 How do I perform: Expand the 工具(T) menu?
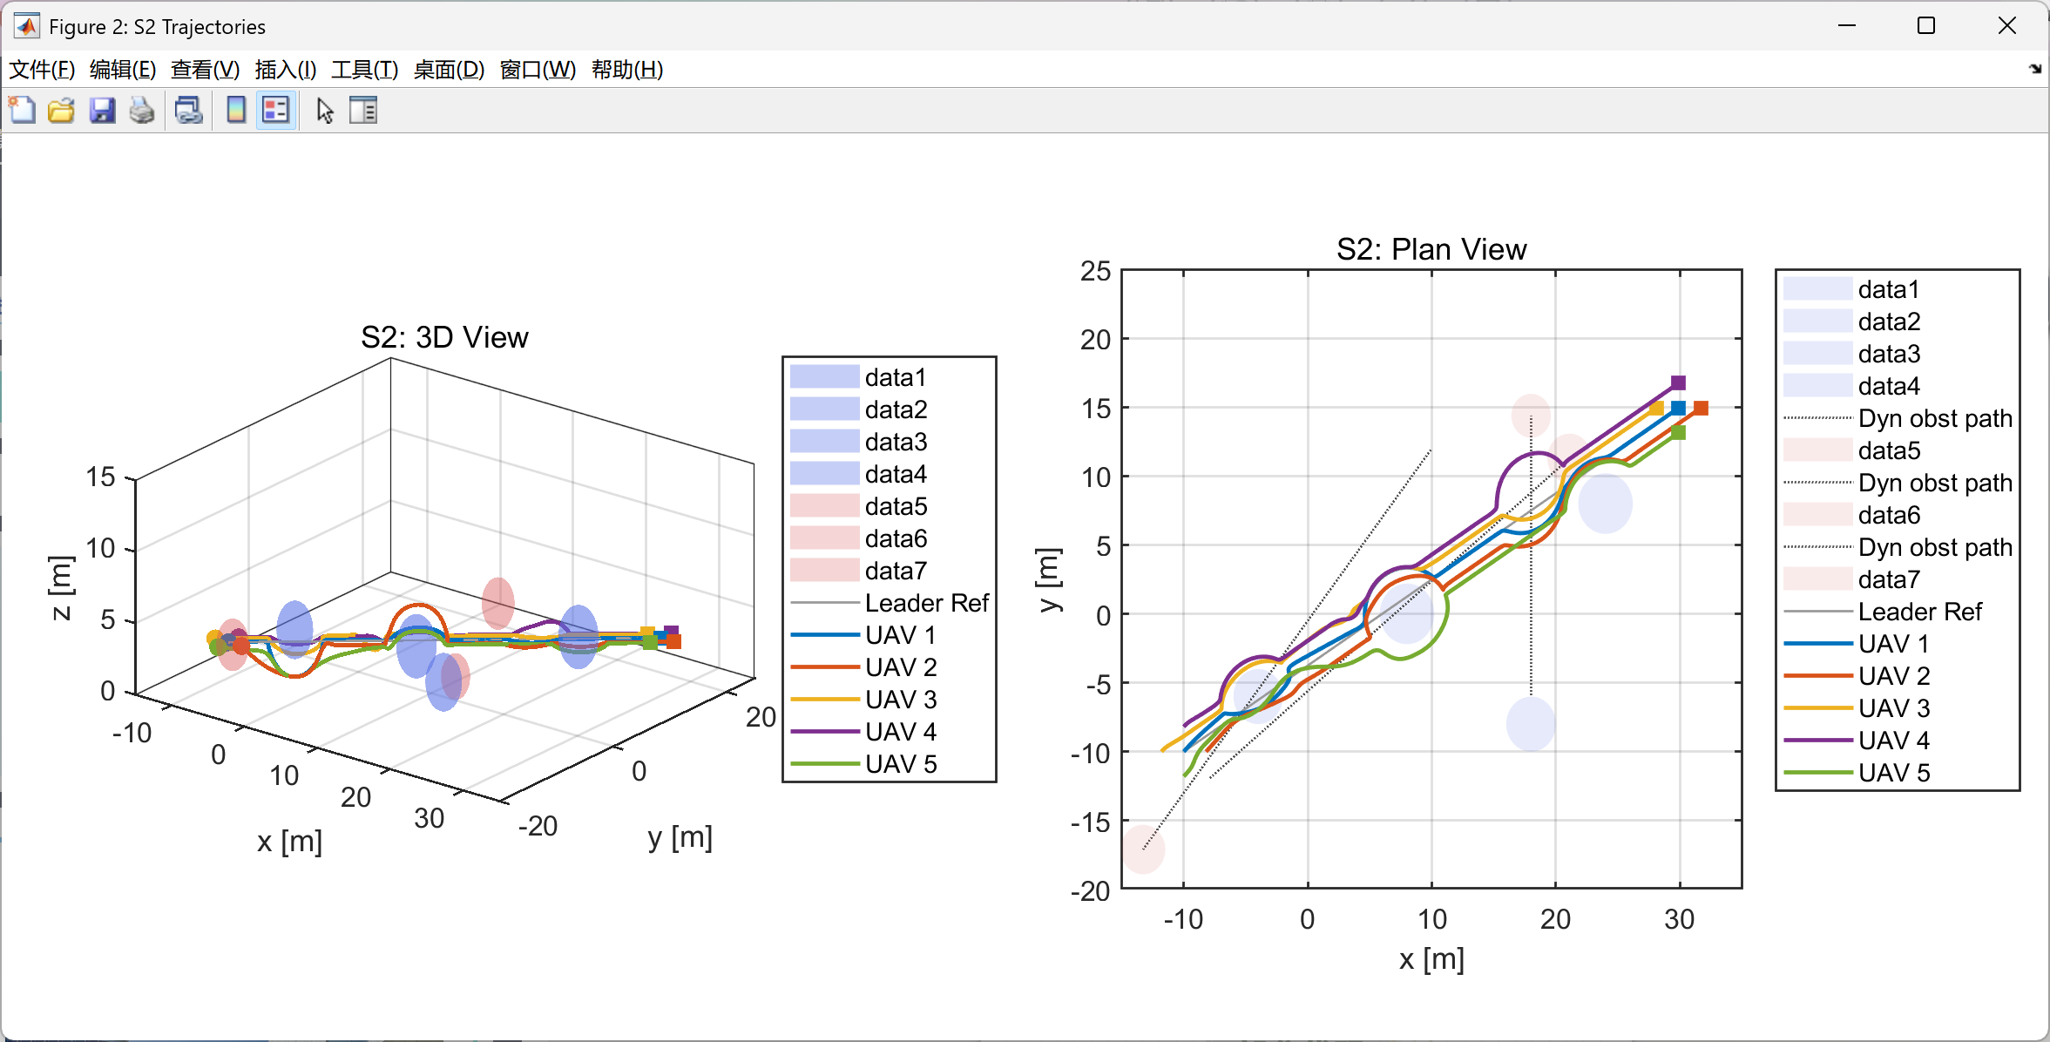pyautogui.click(x=364, y=70)
